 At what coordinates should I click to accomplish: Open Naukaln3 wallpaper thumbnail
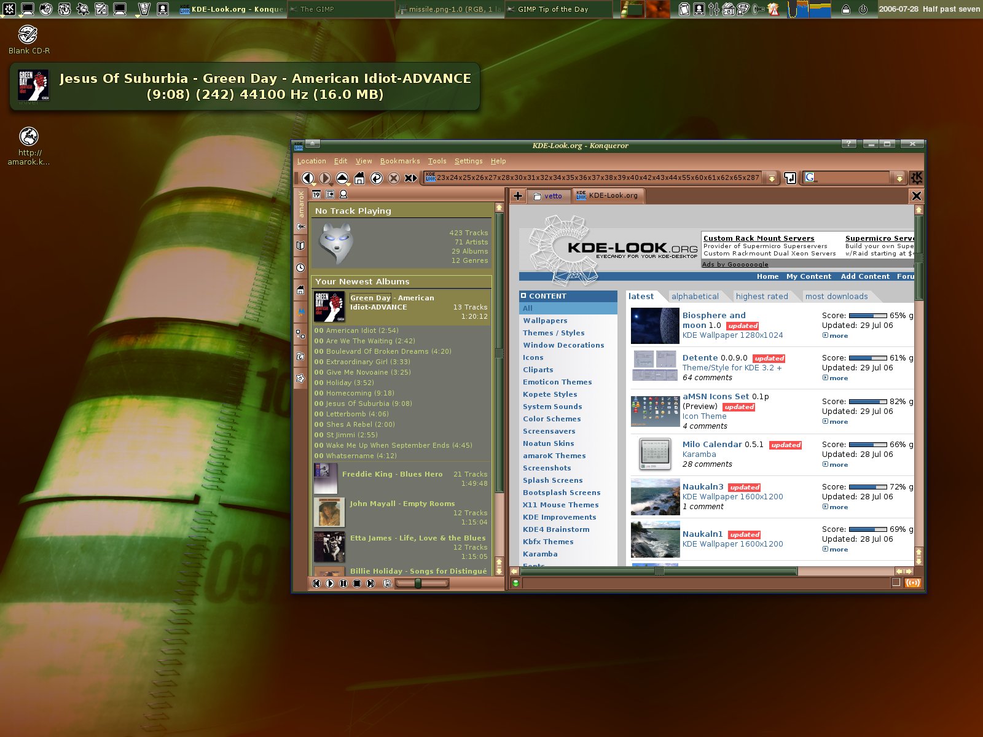point(655,496)
